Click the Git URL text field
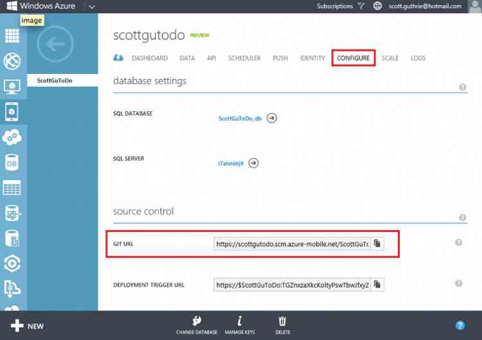The height and width of the screenshot is (340, 482). coord(292,244)
